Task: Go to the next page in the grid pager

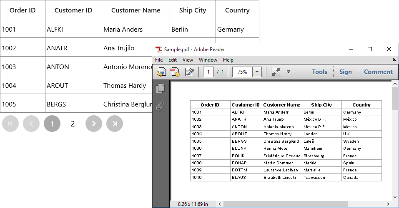Action: click(x=94, y=124)
